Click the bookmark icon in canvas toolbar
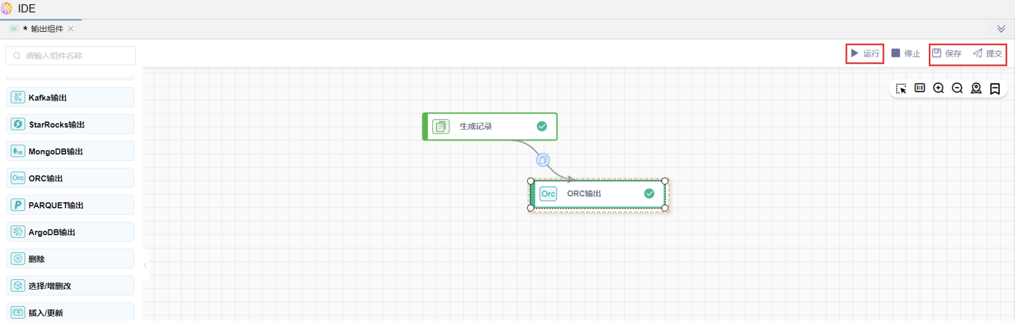 tap(995, 88)
